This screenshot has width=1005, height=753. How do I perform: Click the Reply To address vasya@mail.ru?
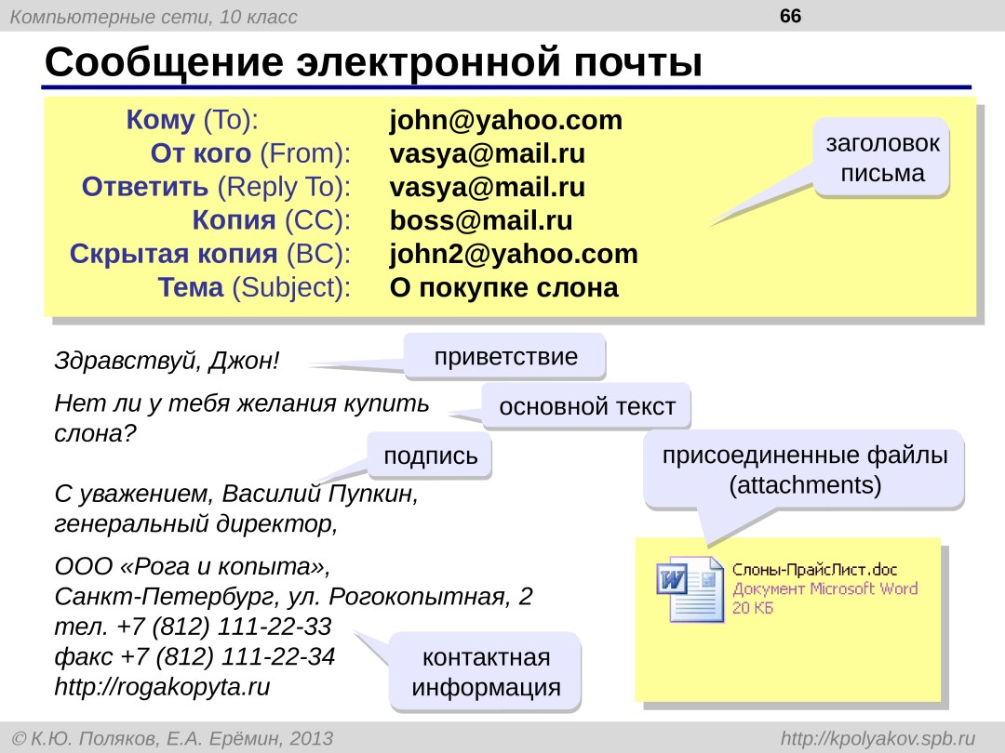coord(487,187)
